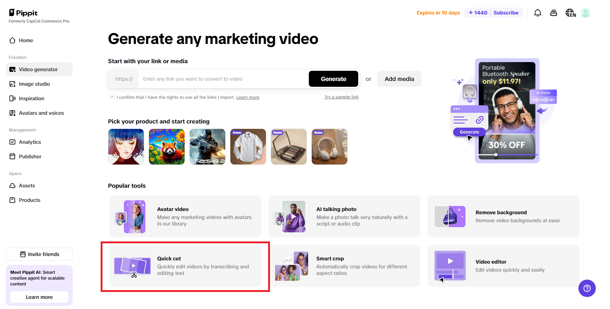610x309 pixels.
Task: Click the Avatars and voices sidebar icon
Action: tap(12, 113)
